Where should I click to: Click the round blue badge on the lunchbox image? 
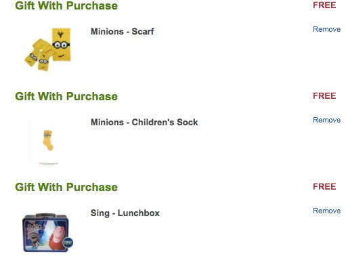(x=68, y=242)
